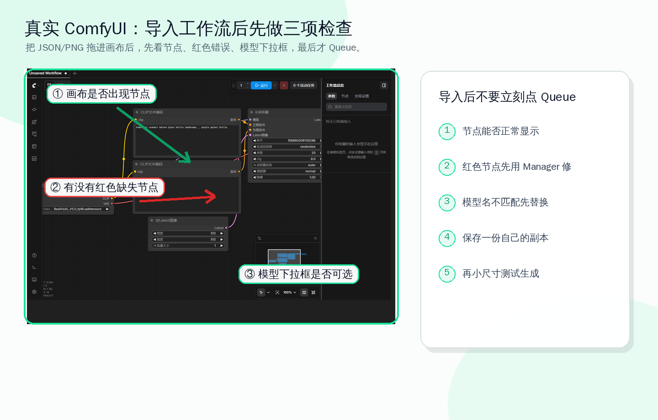
Task: Collapse the 空Latent图像 node via its dot
Action: point(152,220)
